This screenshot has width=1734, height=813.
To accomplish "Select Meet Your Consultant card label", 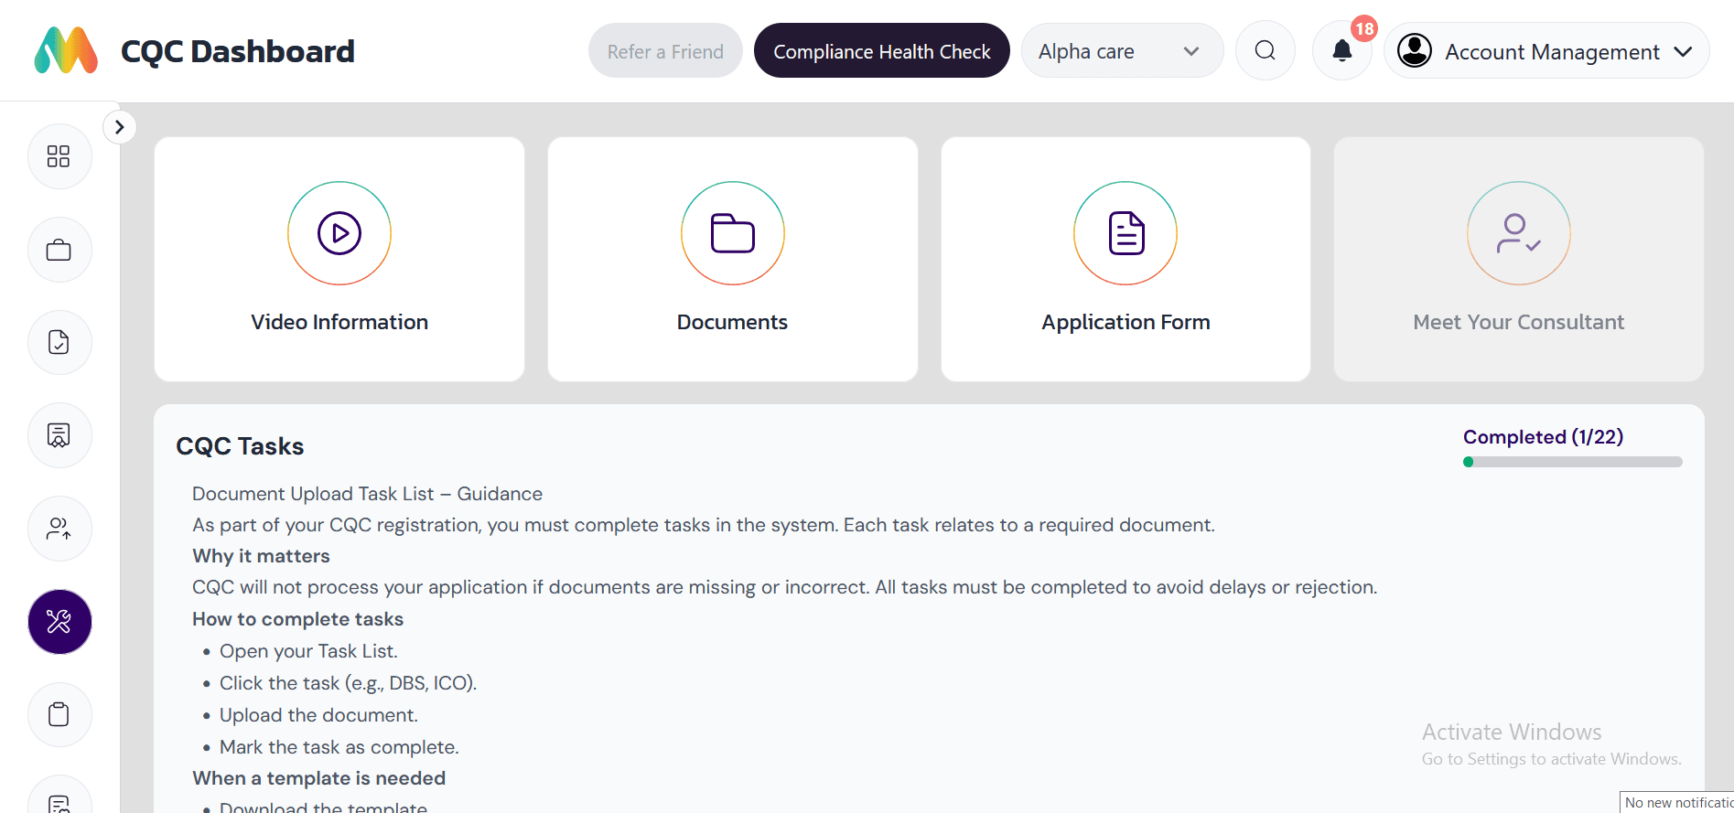I will (x=1519, y=322).
